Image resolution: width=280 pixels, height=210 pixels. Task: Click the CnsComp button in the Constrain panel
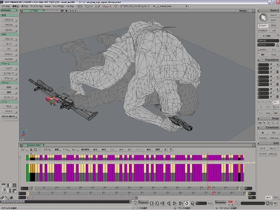(262, 138)
